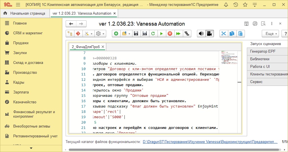288x152 pixels.
Task: Go to Начальная страница home tab
Action: (25, 14)
